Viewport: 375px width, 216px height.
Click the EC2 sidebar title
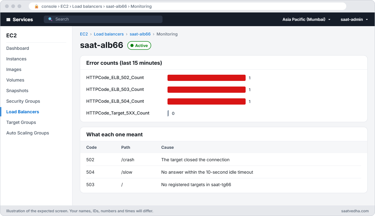point(12,35)
